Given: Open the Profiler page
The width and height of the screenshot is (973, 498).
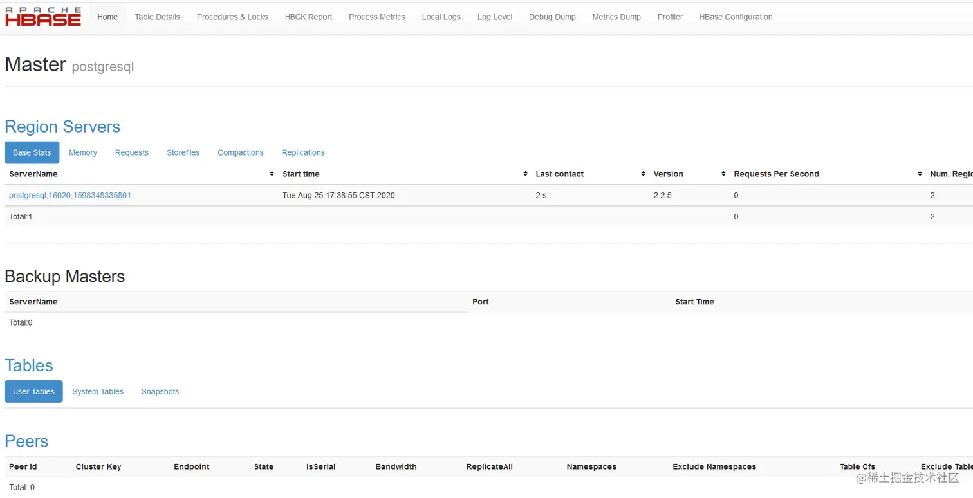Looking at the screenshot, I should pos(670,17).
